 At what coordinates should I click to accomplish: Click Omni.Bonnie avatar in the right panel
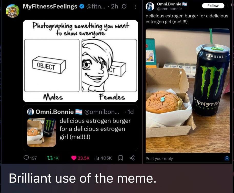point(150,7)
